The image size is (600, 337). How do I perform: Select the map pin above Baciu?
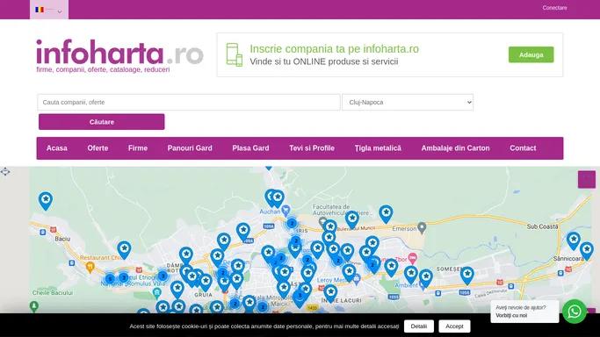pyautogui.click(x=46, y=201)
